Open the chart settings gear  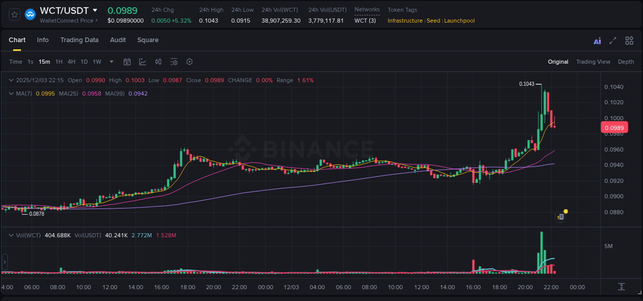(189, 62)
